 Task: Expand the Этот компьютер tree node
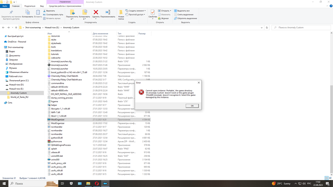point(3,47)
